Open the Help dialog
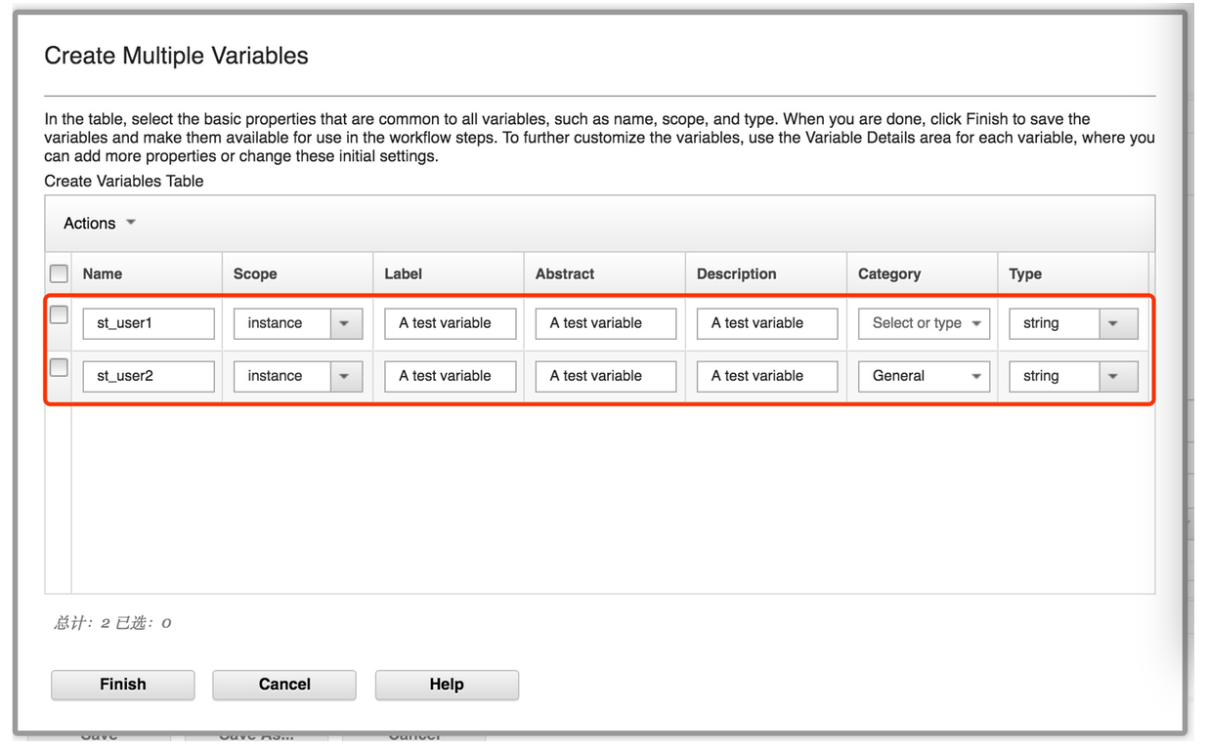Screen dimensions: 1208x750 click(x=446, y=684)
